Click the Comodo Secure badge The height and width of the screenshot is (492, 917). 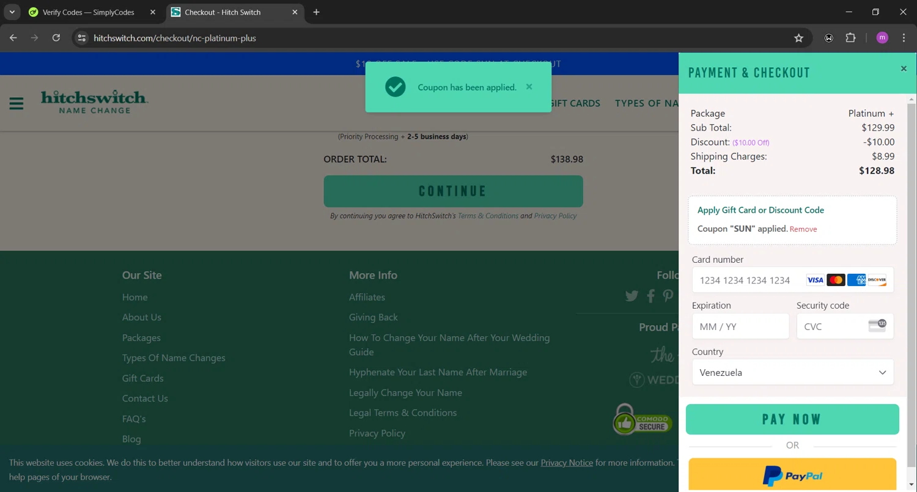tap(643, 420)
